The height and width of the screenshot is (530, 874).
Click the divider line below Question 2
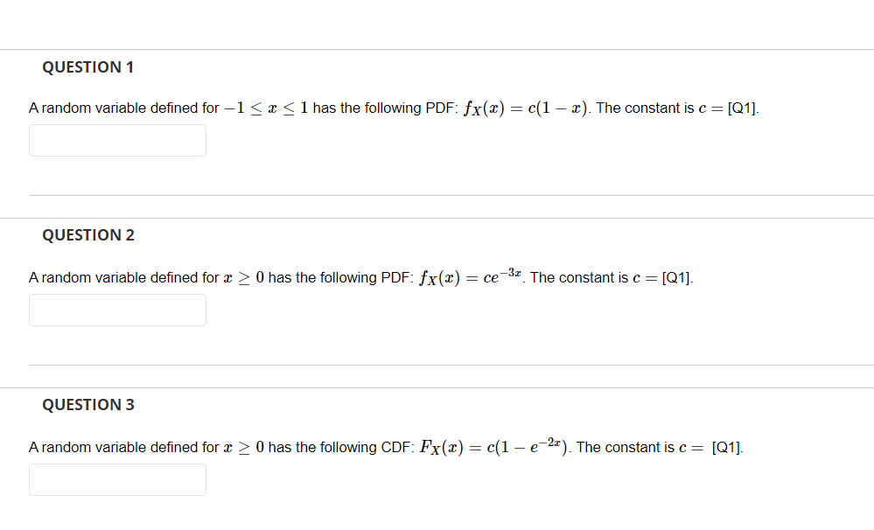coord(437,365)
